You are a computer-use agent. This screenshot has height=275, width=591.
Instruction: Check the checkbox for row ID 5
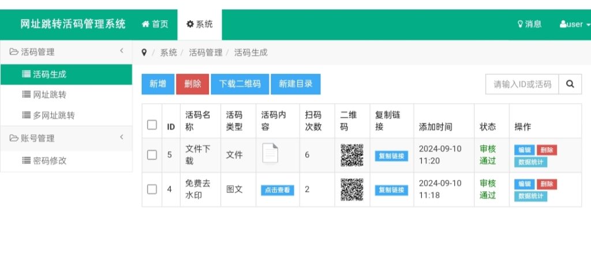click(x=152, y=155)
